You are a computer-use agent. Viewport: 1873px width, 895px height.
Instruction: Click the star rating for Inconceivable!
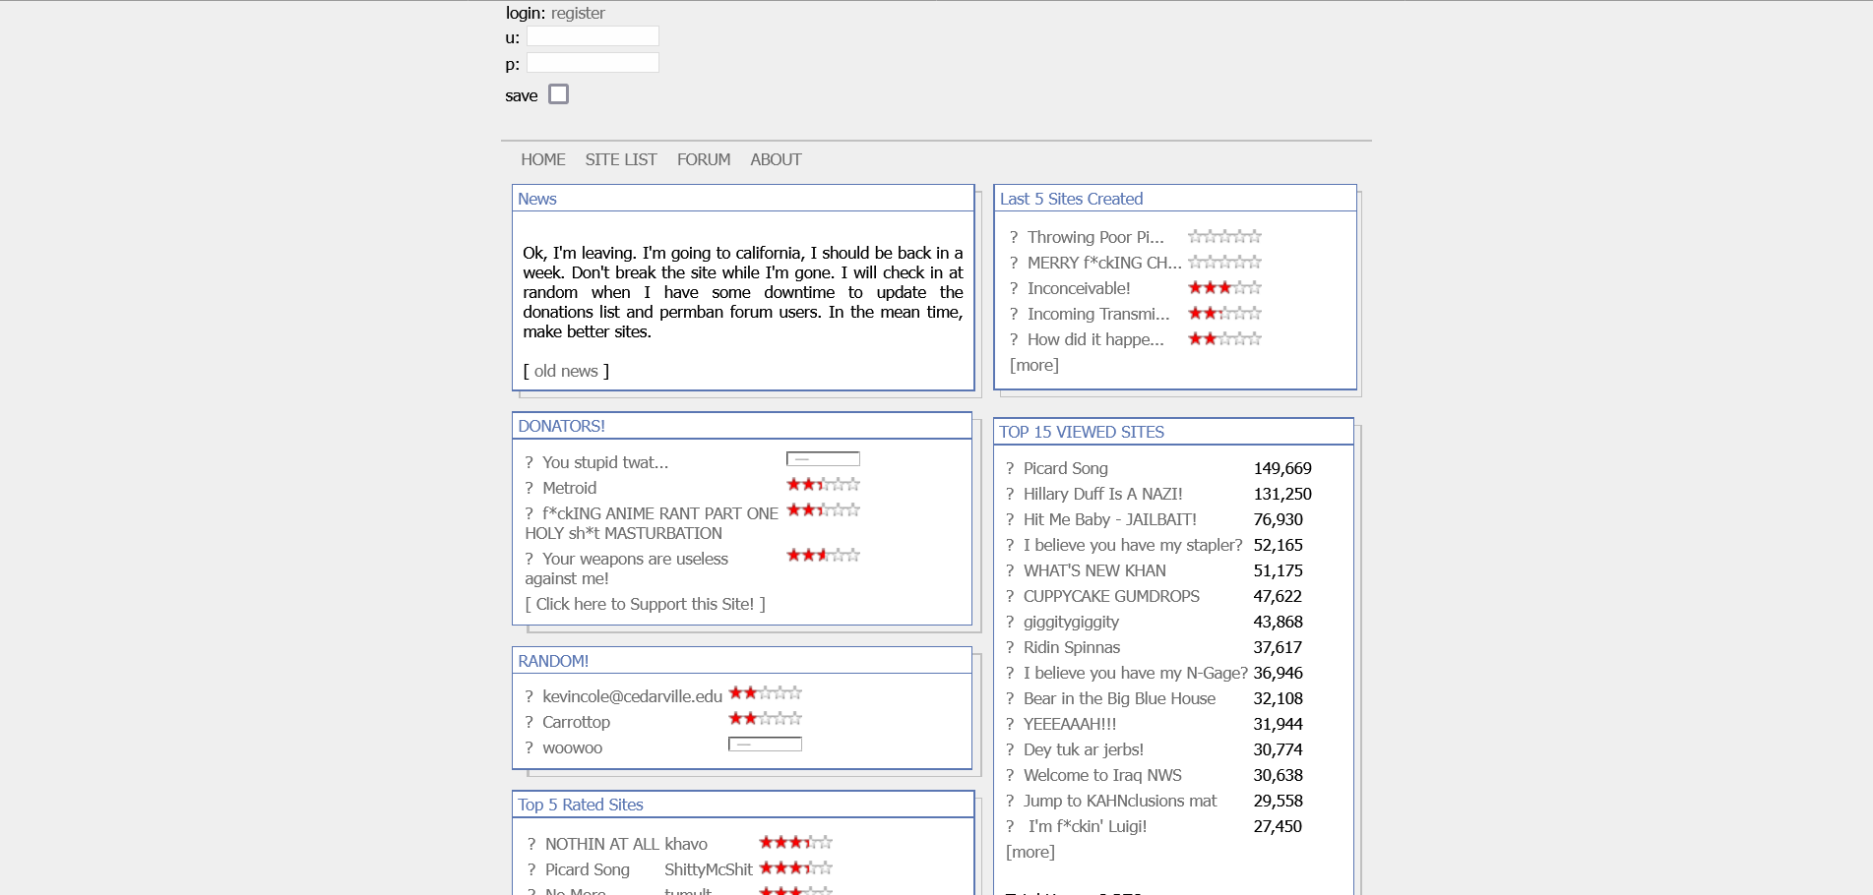coord(1224,287)
